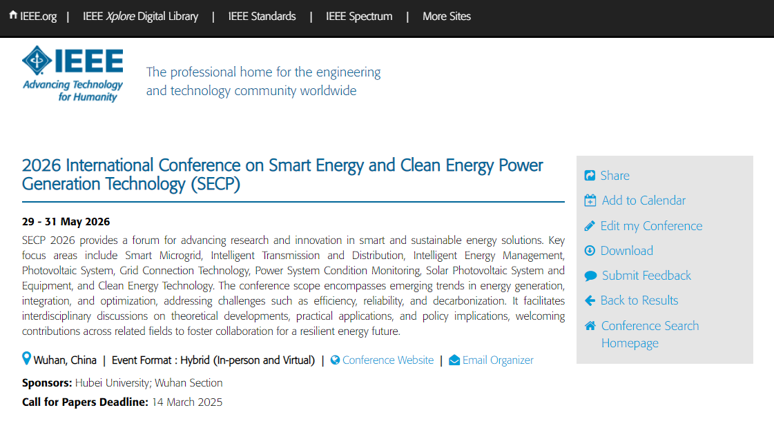
Task: Click the Share arrow icon
Action: tap(590, 176)
